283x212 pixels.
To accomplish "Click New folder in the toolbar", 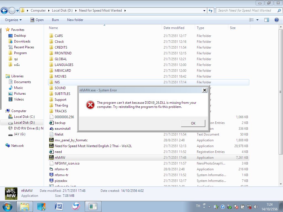I will click(x=75, y=20).
